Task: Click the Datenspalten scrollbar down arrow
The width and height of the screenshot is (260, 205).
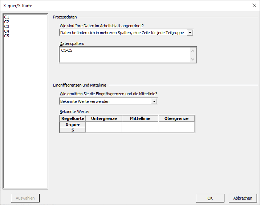Action: [x=193, y=59]
